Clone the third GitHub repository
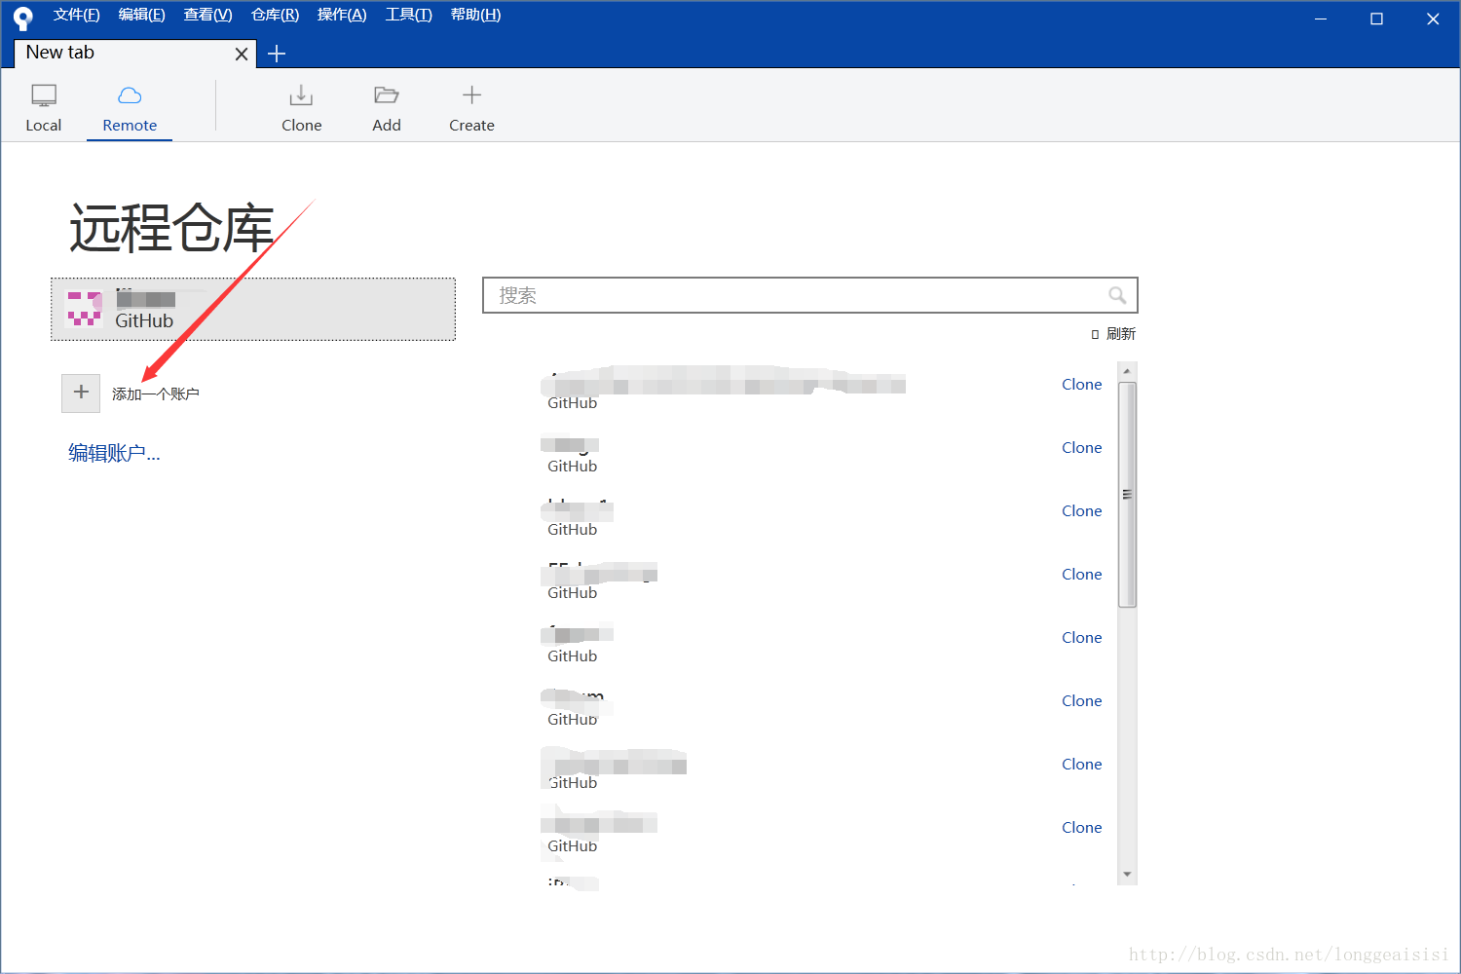 coord(1081,511)
